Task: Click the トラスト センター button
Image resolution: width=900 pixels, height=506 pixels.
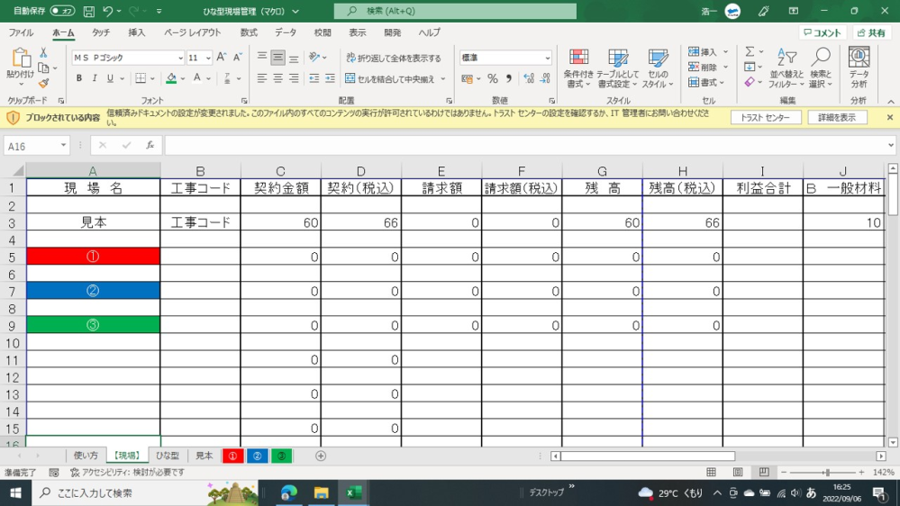Action: click(765, 118)
